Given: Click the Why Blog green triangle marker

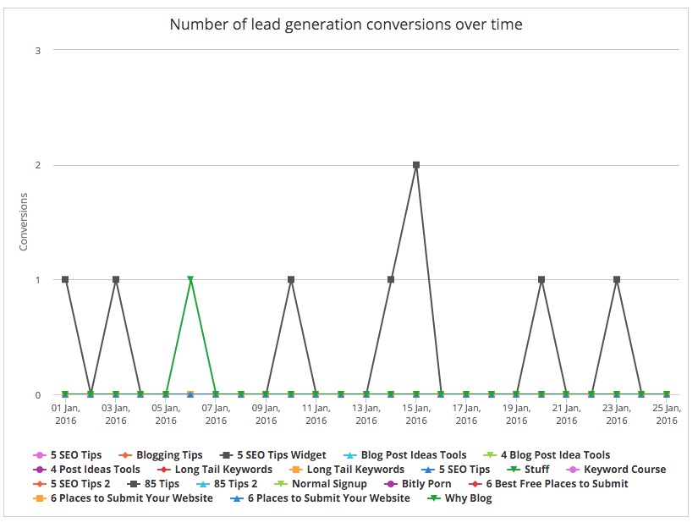Looking at the screenshot, I should (x=432, y=498).
